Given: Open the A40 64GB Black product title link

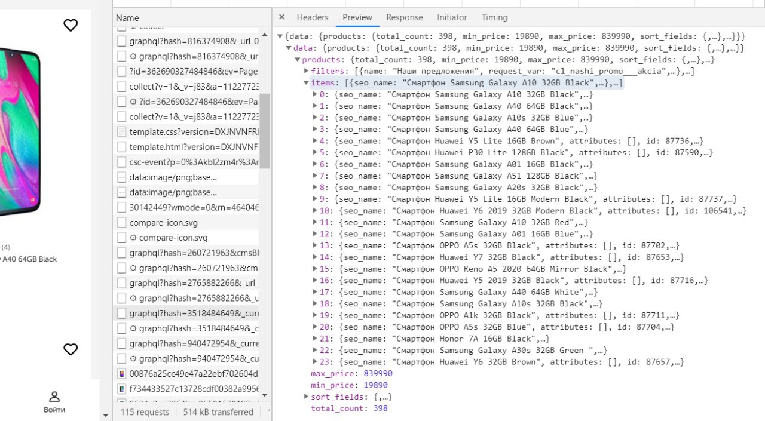Looking at the screenshot, I should coord(29,259).
